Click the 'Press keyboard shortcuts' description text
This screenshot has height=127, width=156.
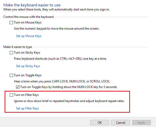tap(60, 59)
